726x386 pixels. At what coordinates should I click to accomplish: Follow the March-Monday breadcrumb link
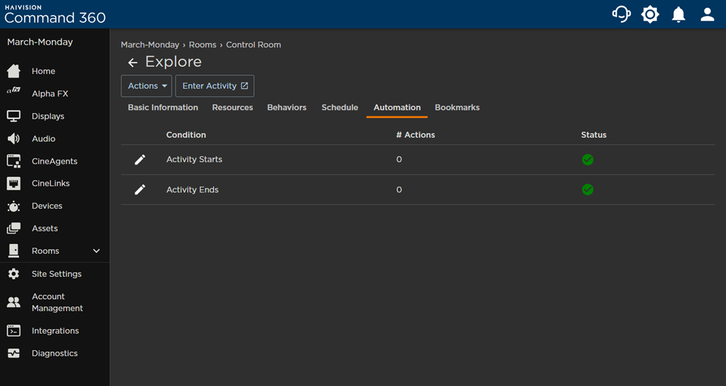coord(150,45)
